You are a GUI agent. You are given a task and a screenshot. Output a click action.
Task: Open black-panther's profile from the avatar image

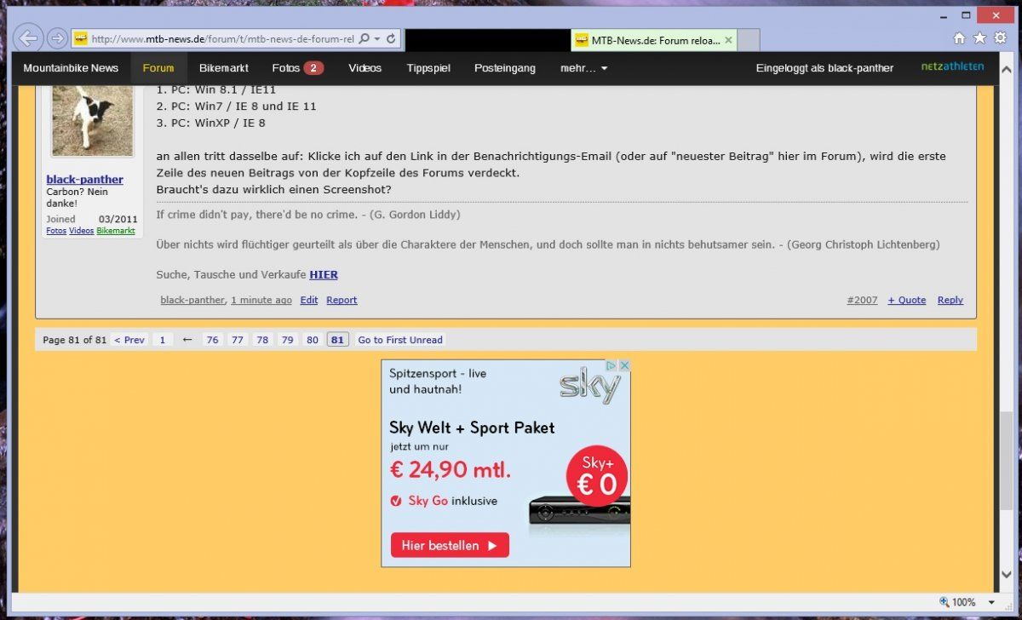point(92,120)
